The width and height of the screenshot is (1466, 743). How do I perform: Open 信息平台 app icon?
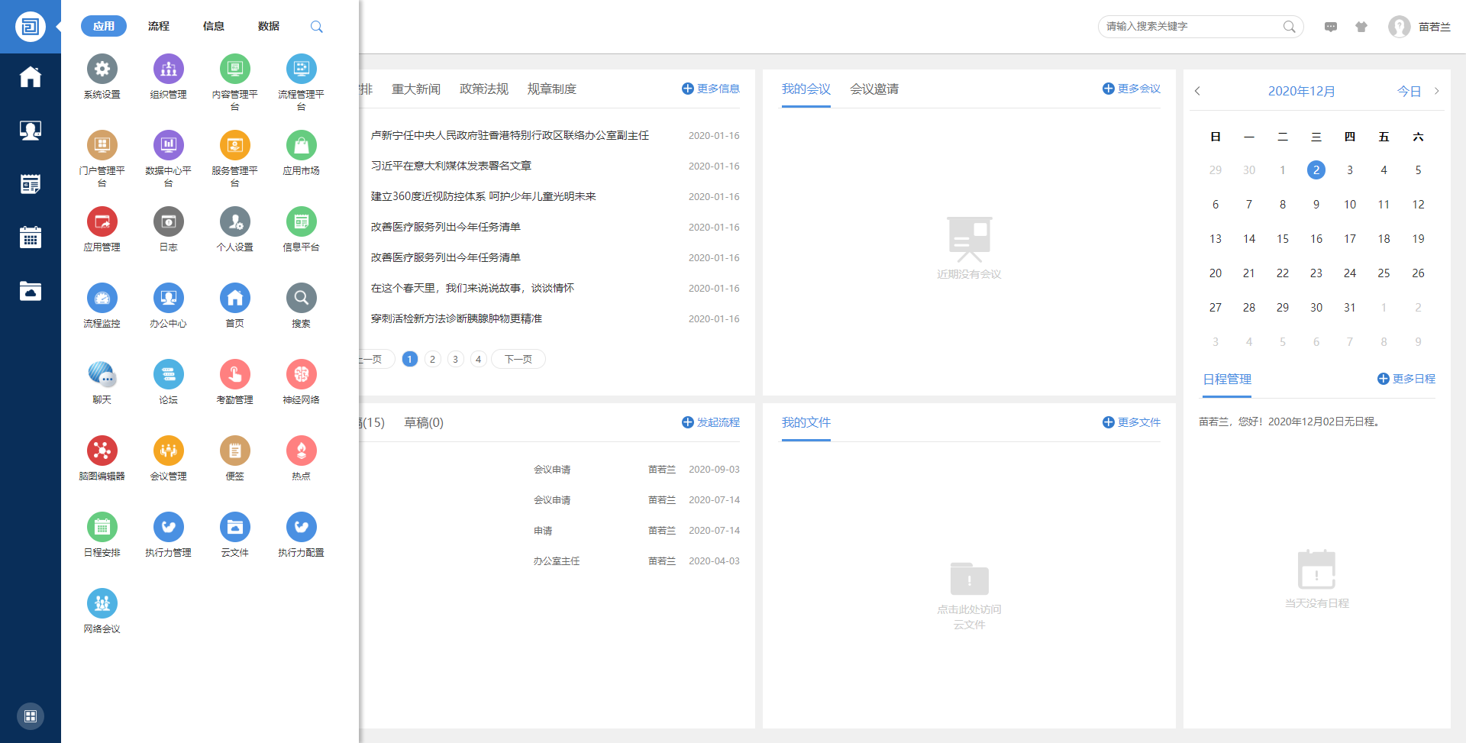(x=302, y=221)
